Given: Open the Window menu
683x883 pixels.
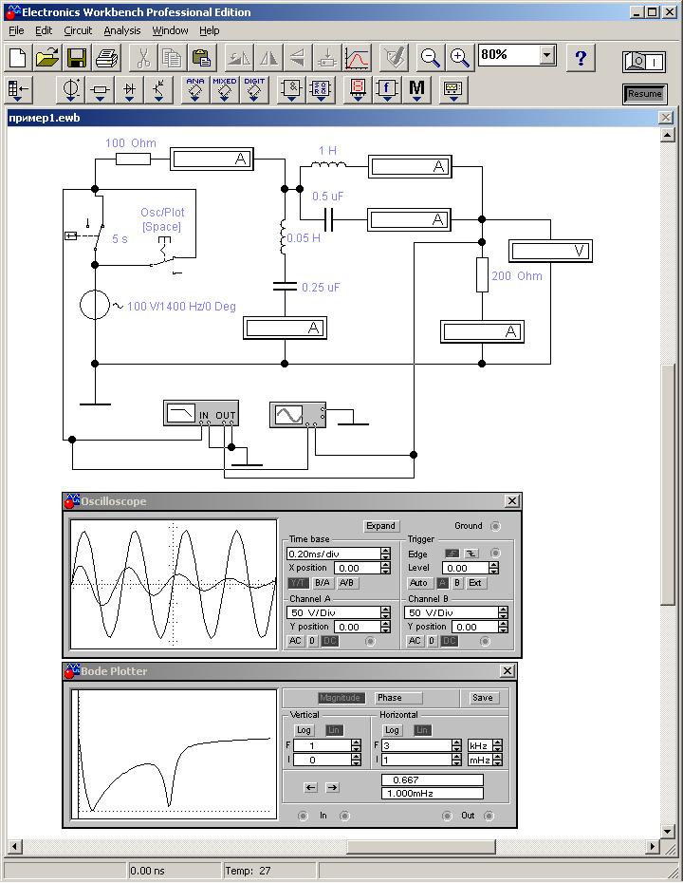Looking at the screenshot, I should (x=170, y=30).
